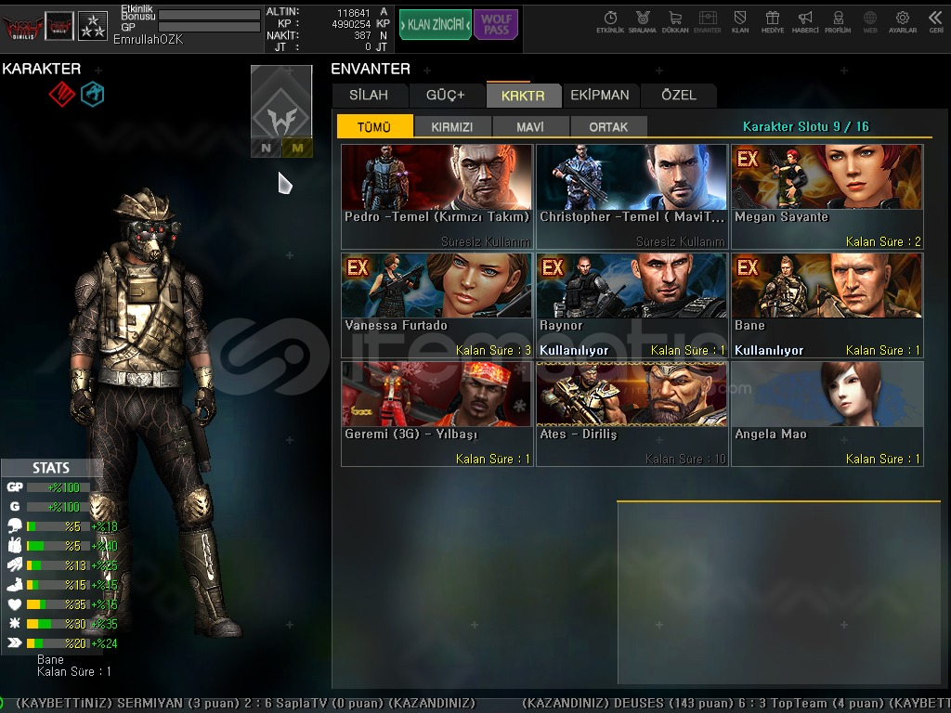The image size is (951, 713).
Task: Click the three-star rank badge icon
Action: pos(93,26)
